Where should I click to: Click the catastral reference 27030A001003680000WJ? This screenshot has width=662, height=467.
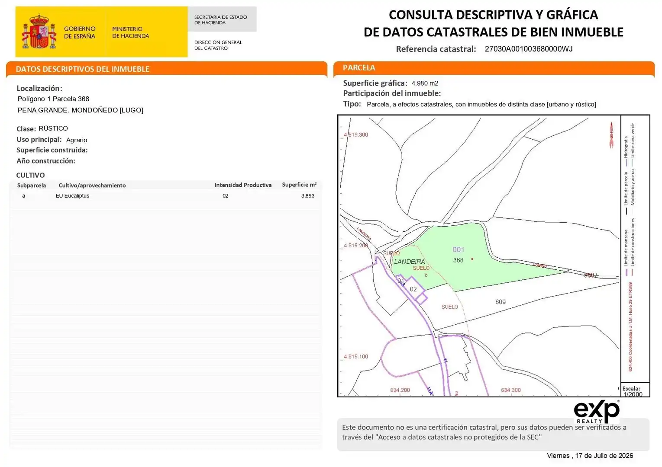pyautogui.click(x=528, y=49)
